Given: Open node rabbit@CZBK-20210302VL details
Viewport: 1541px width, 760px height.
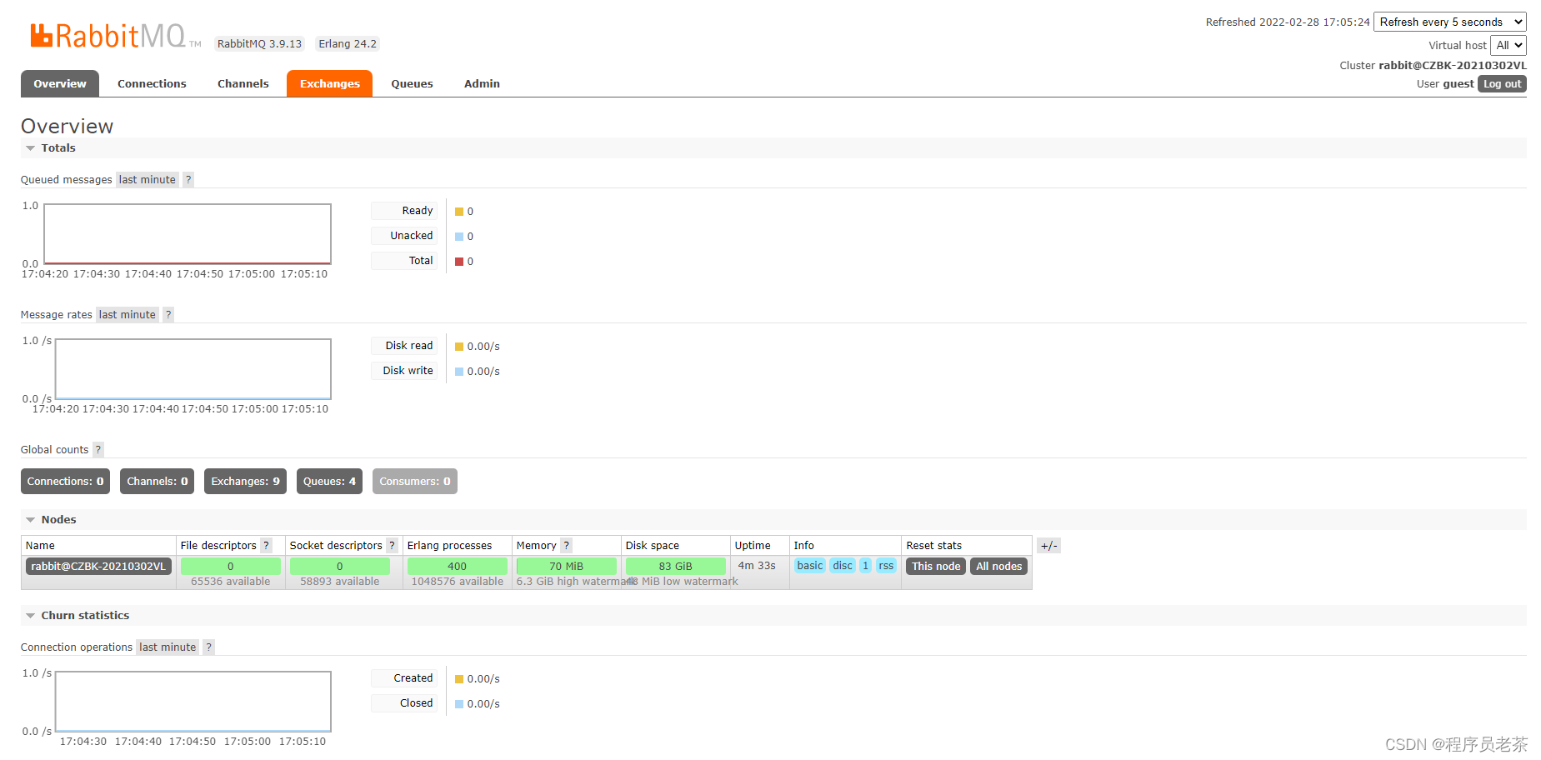Looking at the screenshot, I should coord(98,566).
